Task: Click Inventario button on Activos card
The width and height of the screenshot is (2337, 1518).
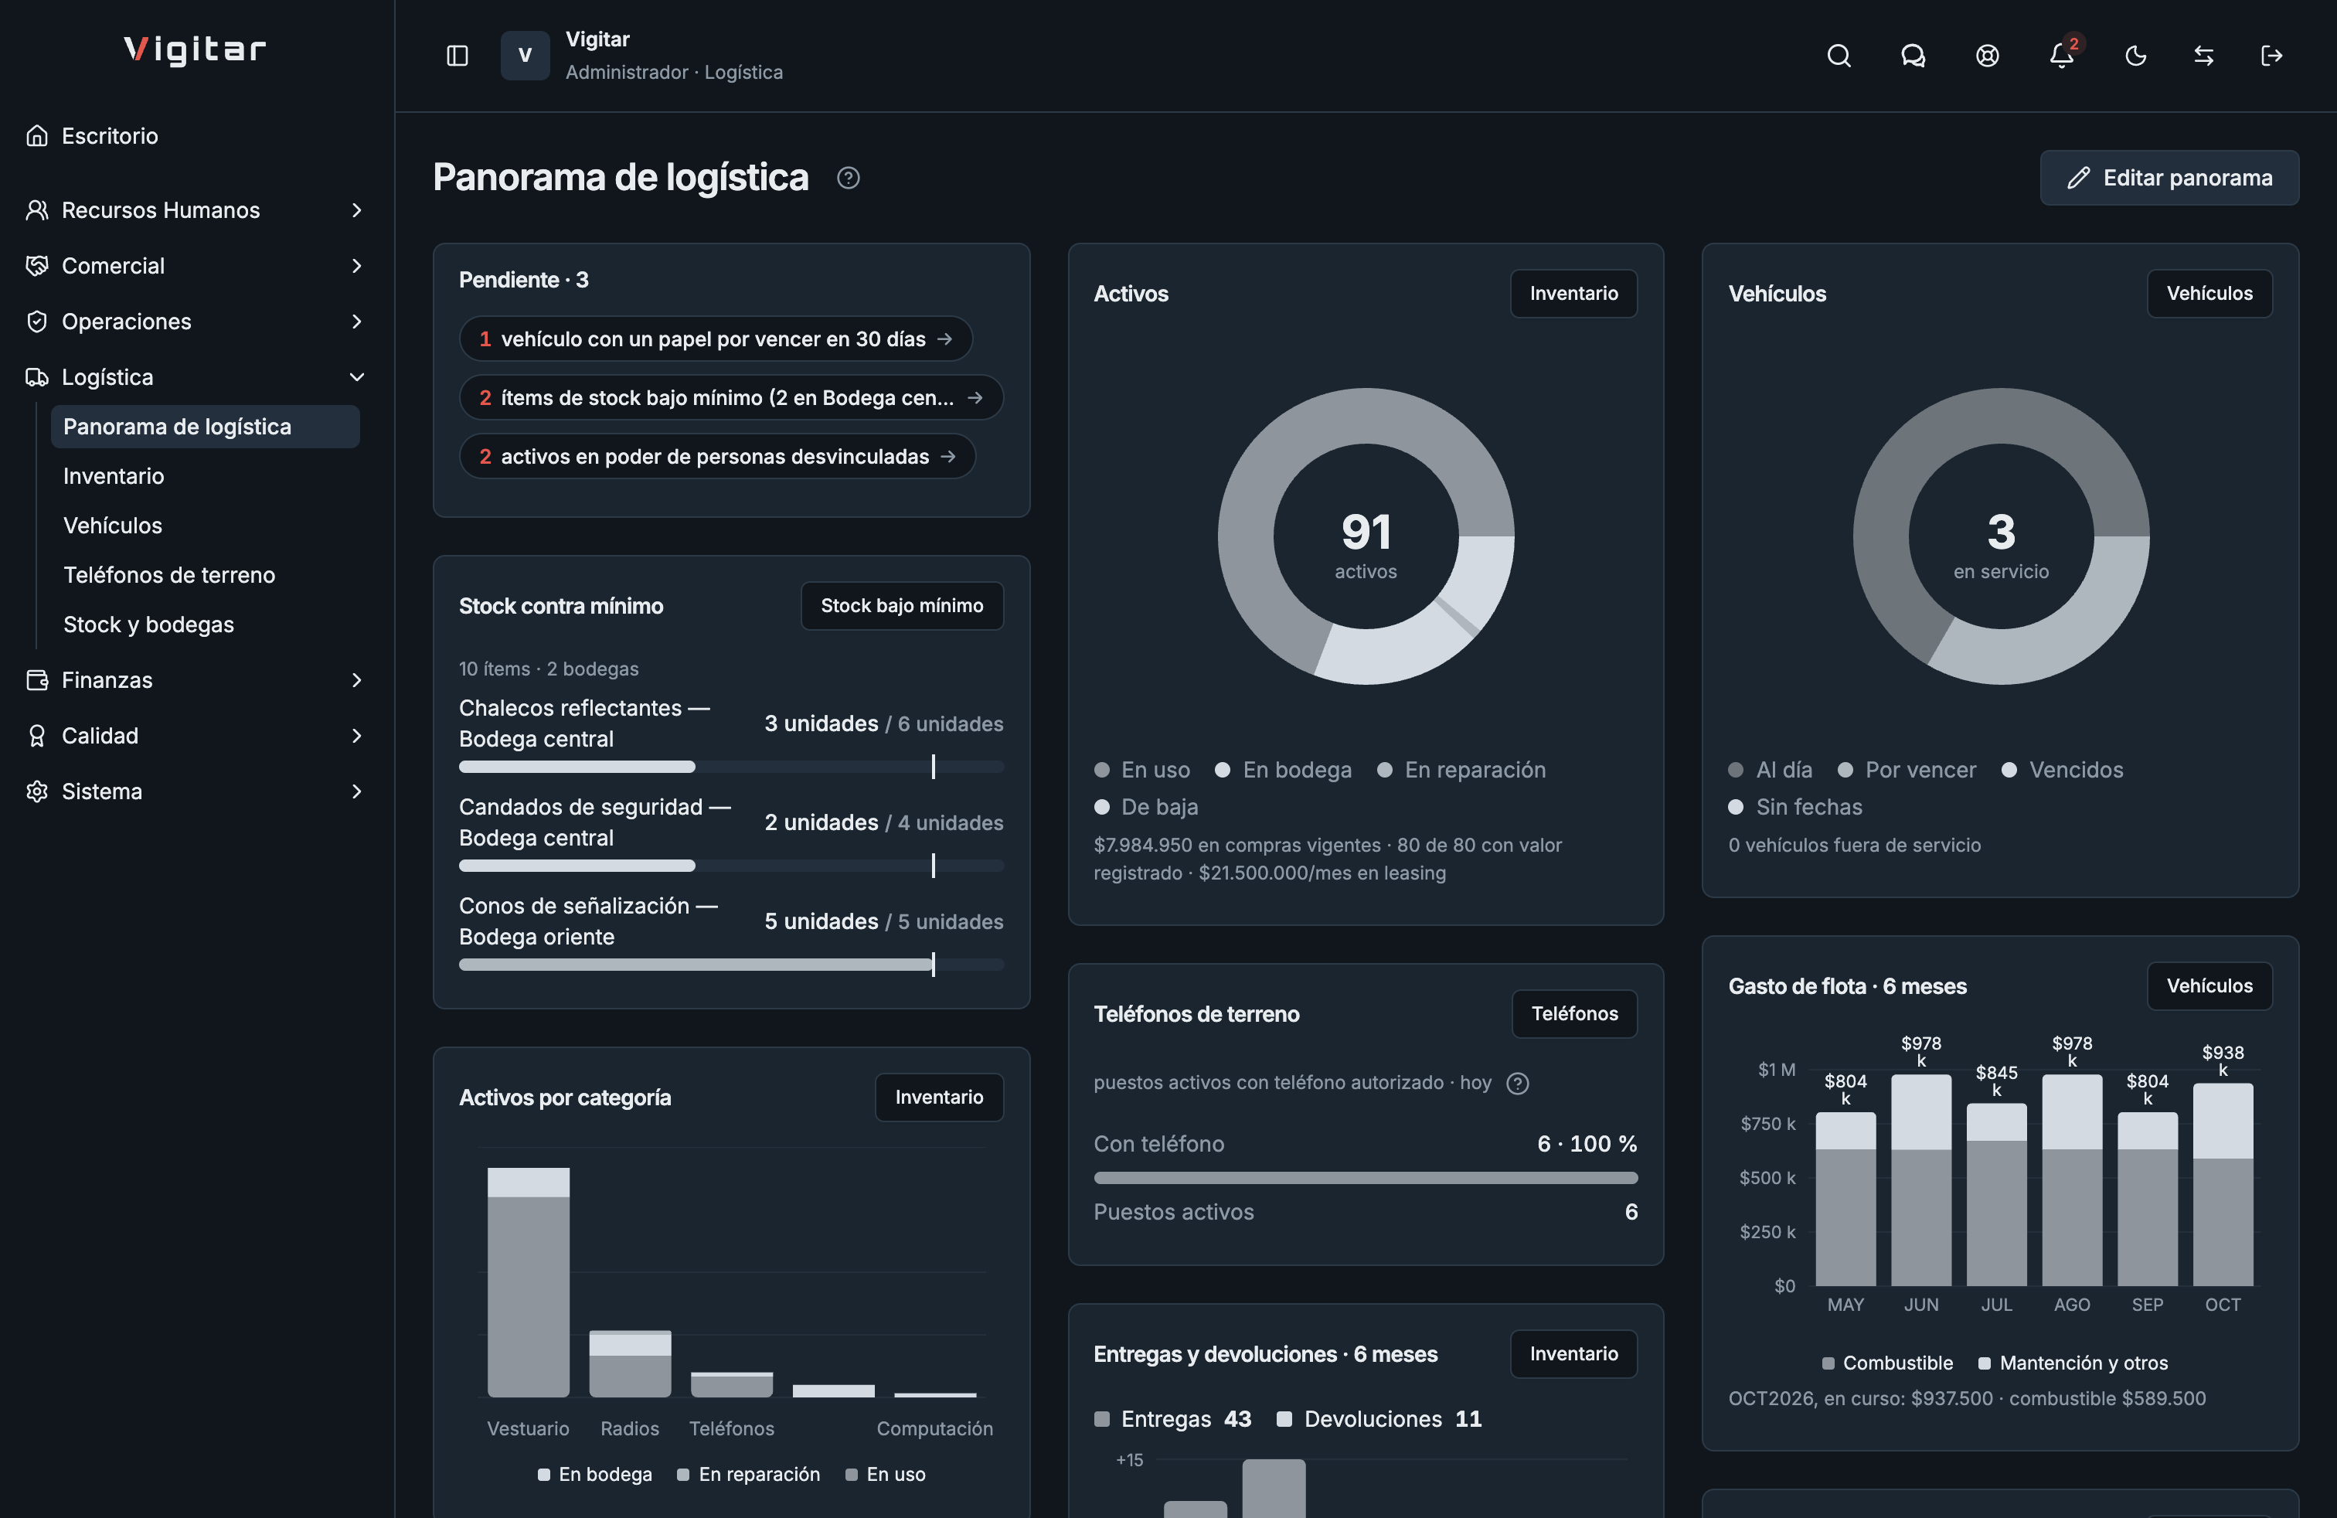Action: click(1573, 294)
